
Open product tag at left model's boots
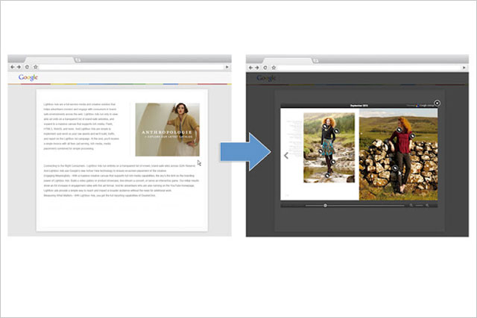point(327,175)
